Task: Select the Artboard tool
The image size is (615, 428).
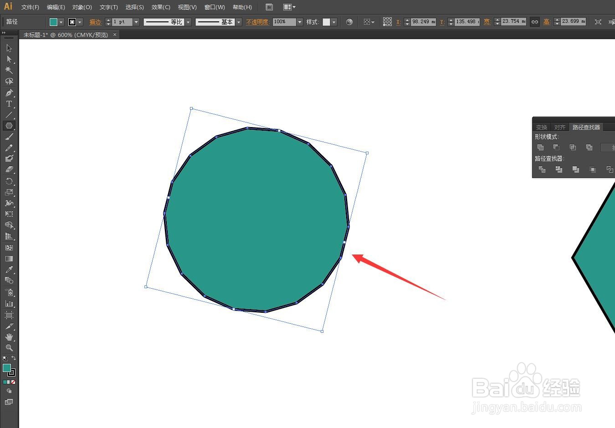Action: pyautogui.click(x=9, y=315)
